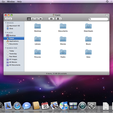Click the Finder search field

(x=98, y=19)
